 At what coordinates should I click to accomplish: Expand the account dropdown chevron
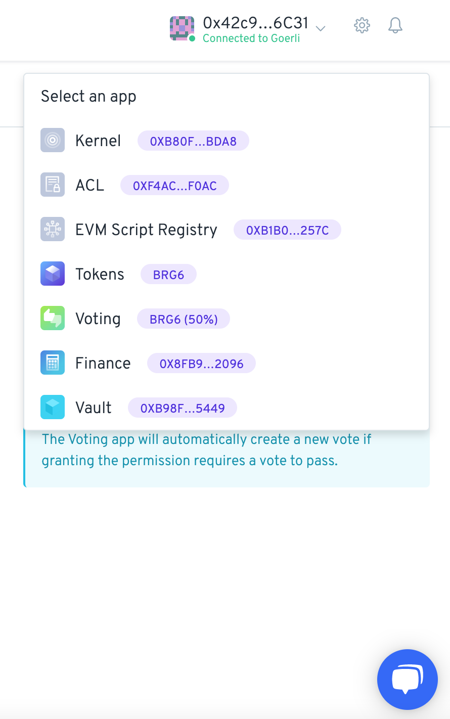click(x=320, y=28)
